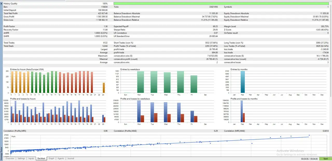This screenshot has width=332, height=161.
Task: Open the Settings tab
Action: [21, 158]
